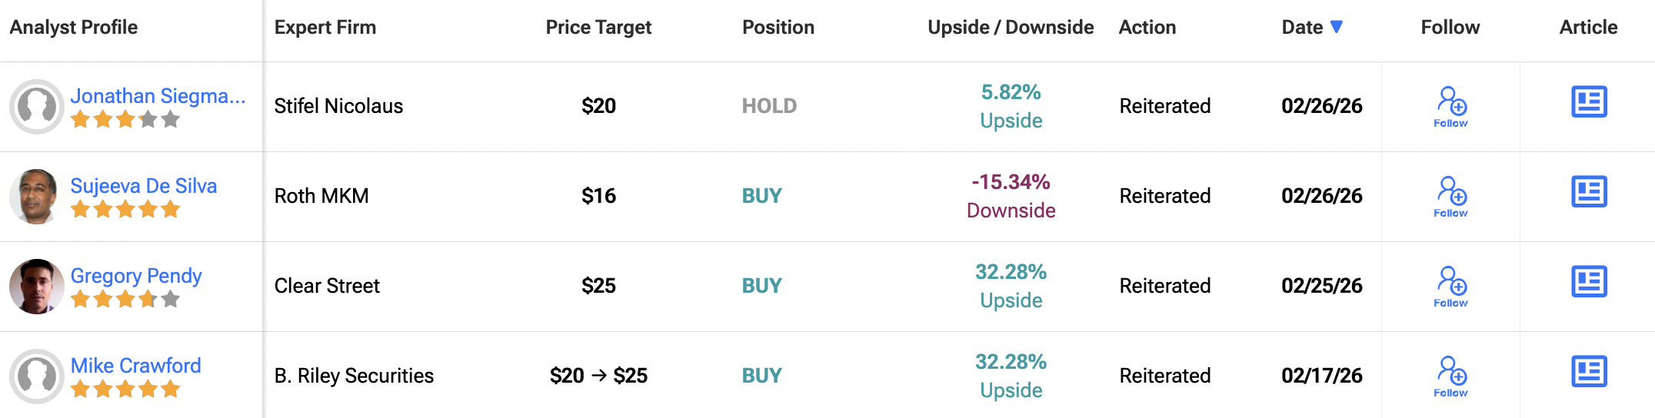This screenshot has width=1655, height=418.
Task: View Gregory Pendy's analyst profile
Action: point(136,276)
